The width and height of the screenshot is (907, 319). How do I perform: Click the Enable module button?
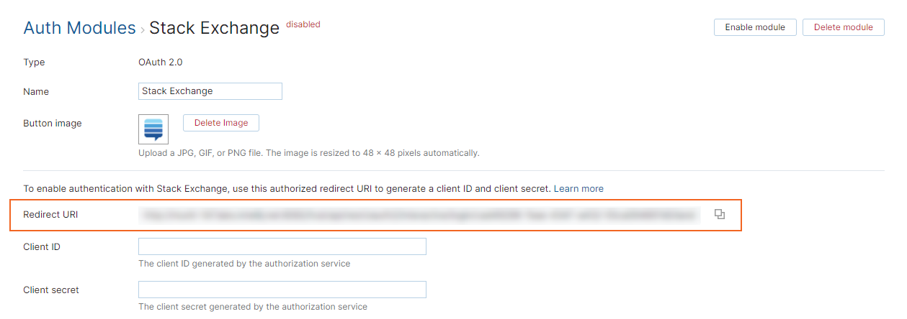click(x=755, y=27)
